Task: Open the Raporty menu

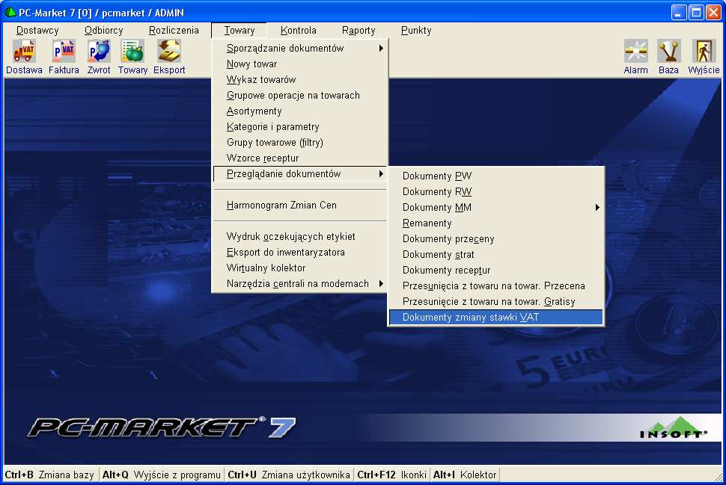Action: 359,31
